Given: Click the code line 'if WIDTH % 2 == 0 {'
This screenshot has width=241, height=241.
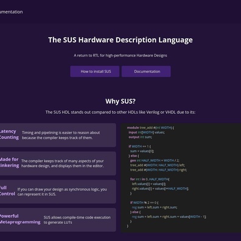Looking at the screenshot, I should (144, 203).
